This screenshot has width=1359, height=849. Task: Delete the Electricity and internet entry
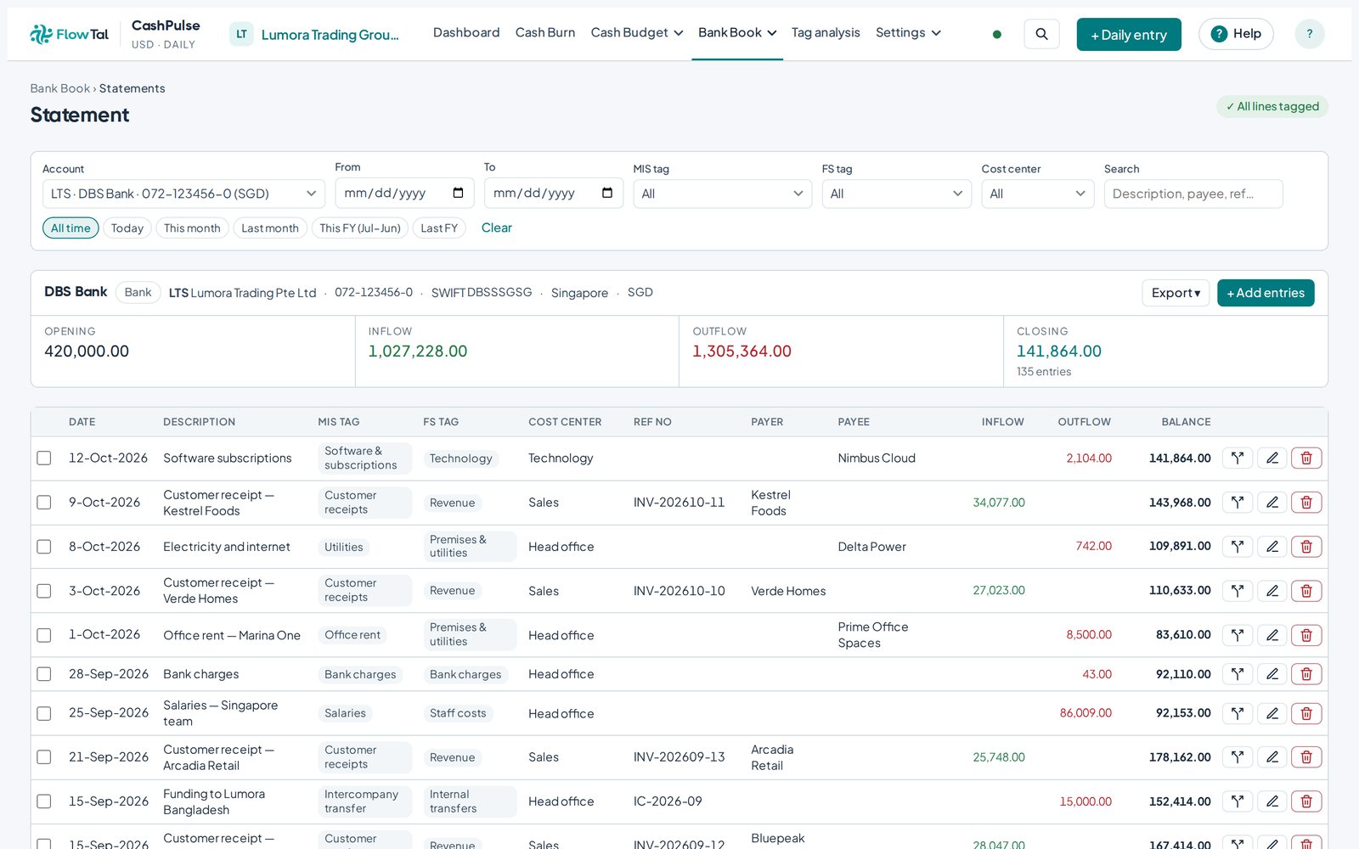pos(1306,547)
